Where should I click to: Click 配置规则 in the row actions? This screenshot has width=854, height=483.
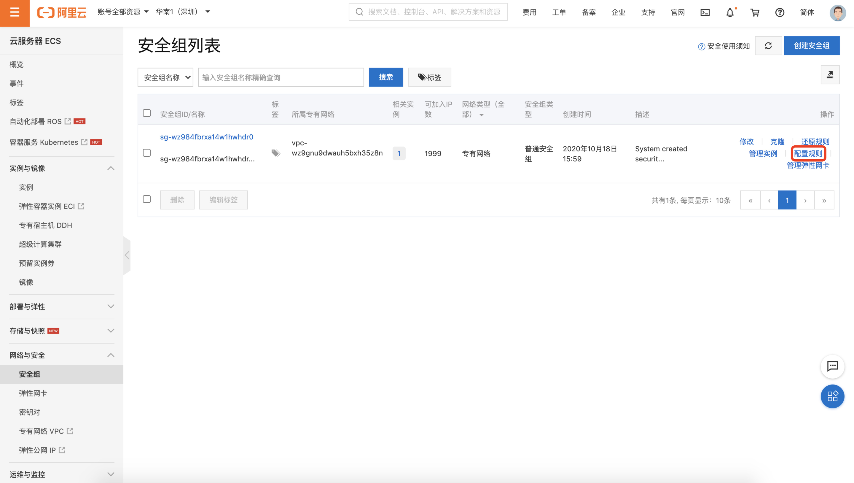point(808,154)
